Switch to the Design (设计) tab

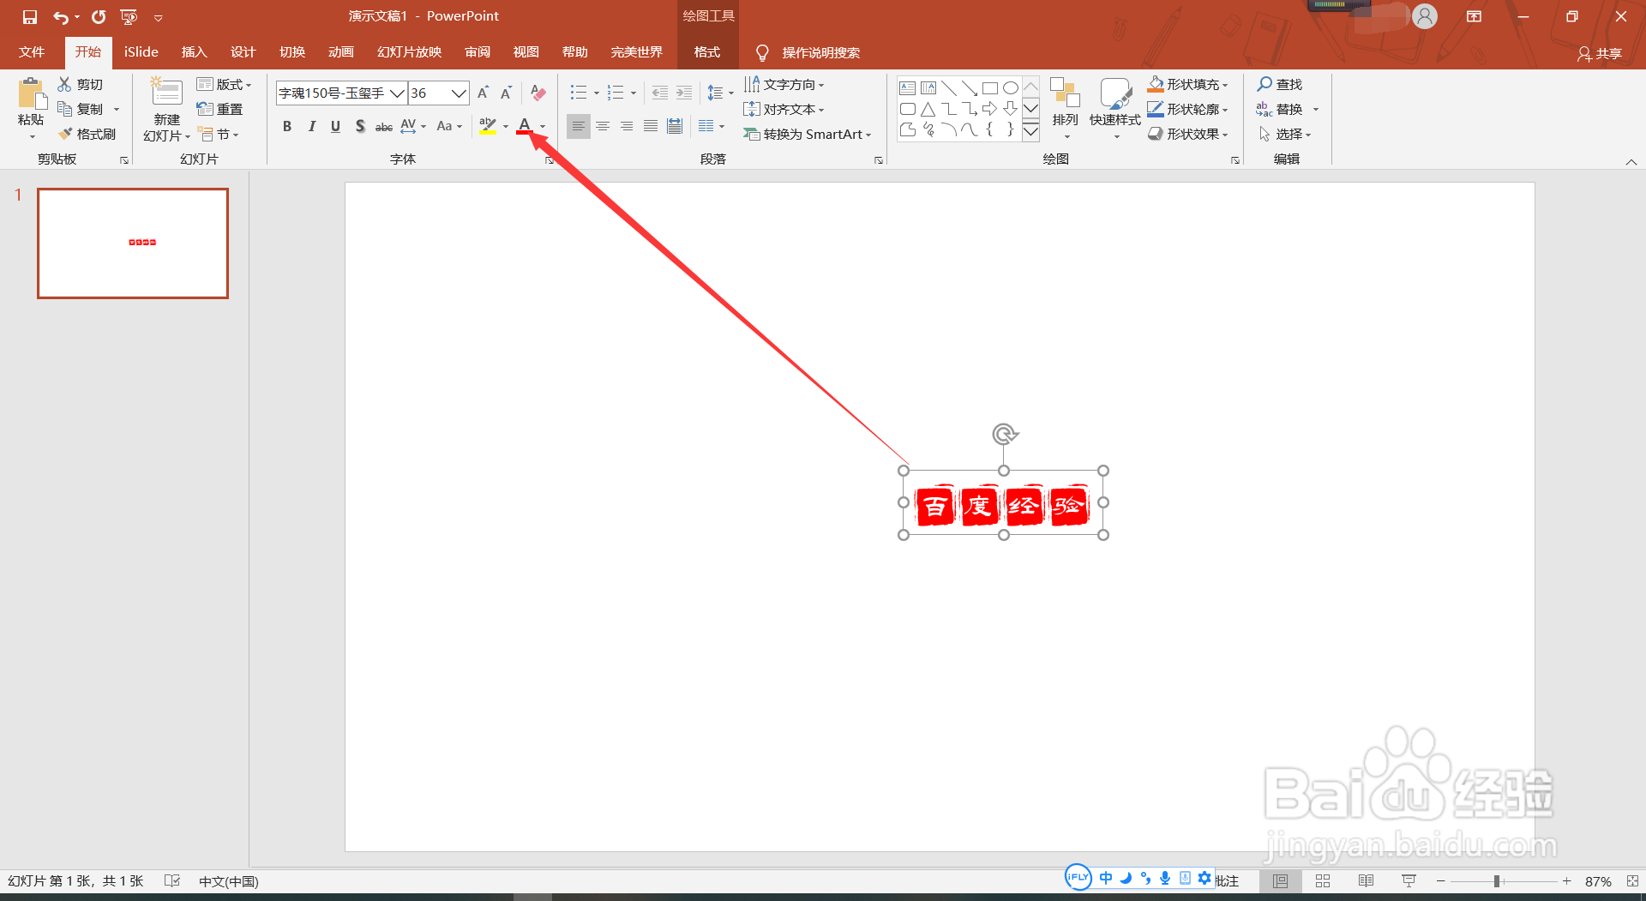click(243, 52)
